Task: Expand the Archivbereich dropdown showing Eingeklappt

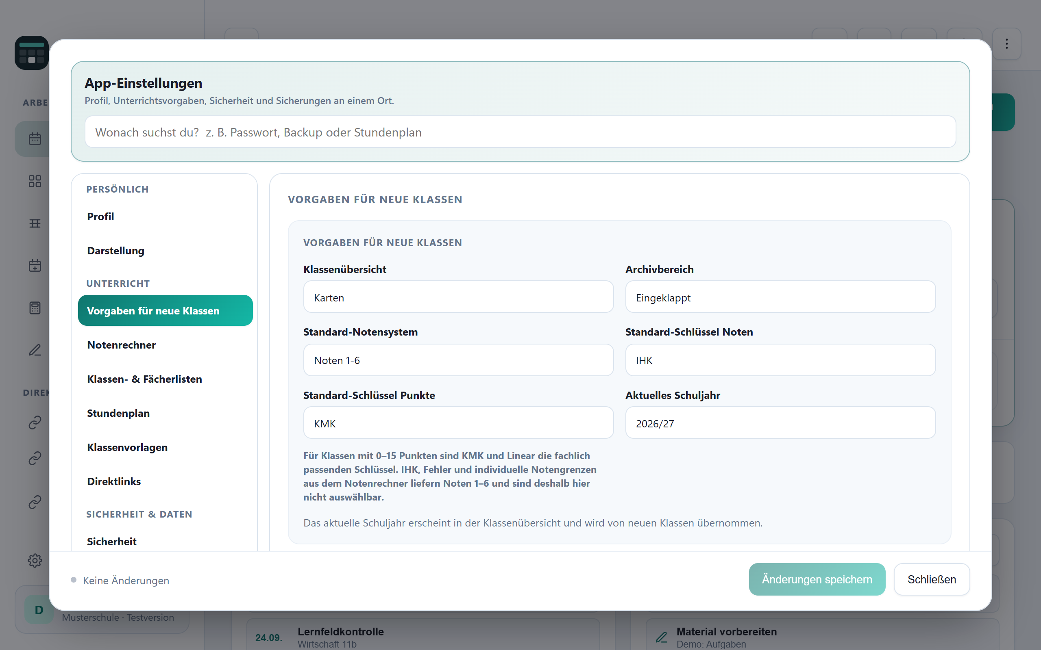Action: 780,297
